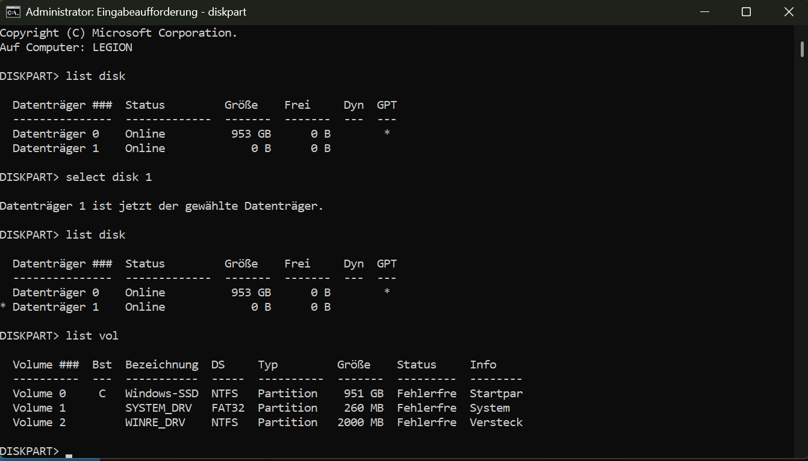Click the Copyright Microsoft Corporation line
Image resolution: width=808 pixels, height=461 pixels.
(119, 32)
